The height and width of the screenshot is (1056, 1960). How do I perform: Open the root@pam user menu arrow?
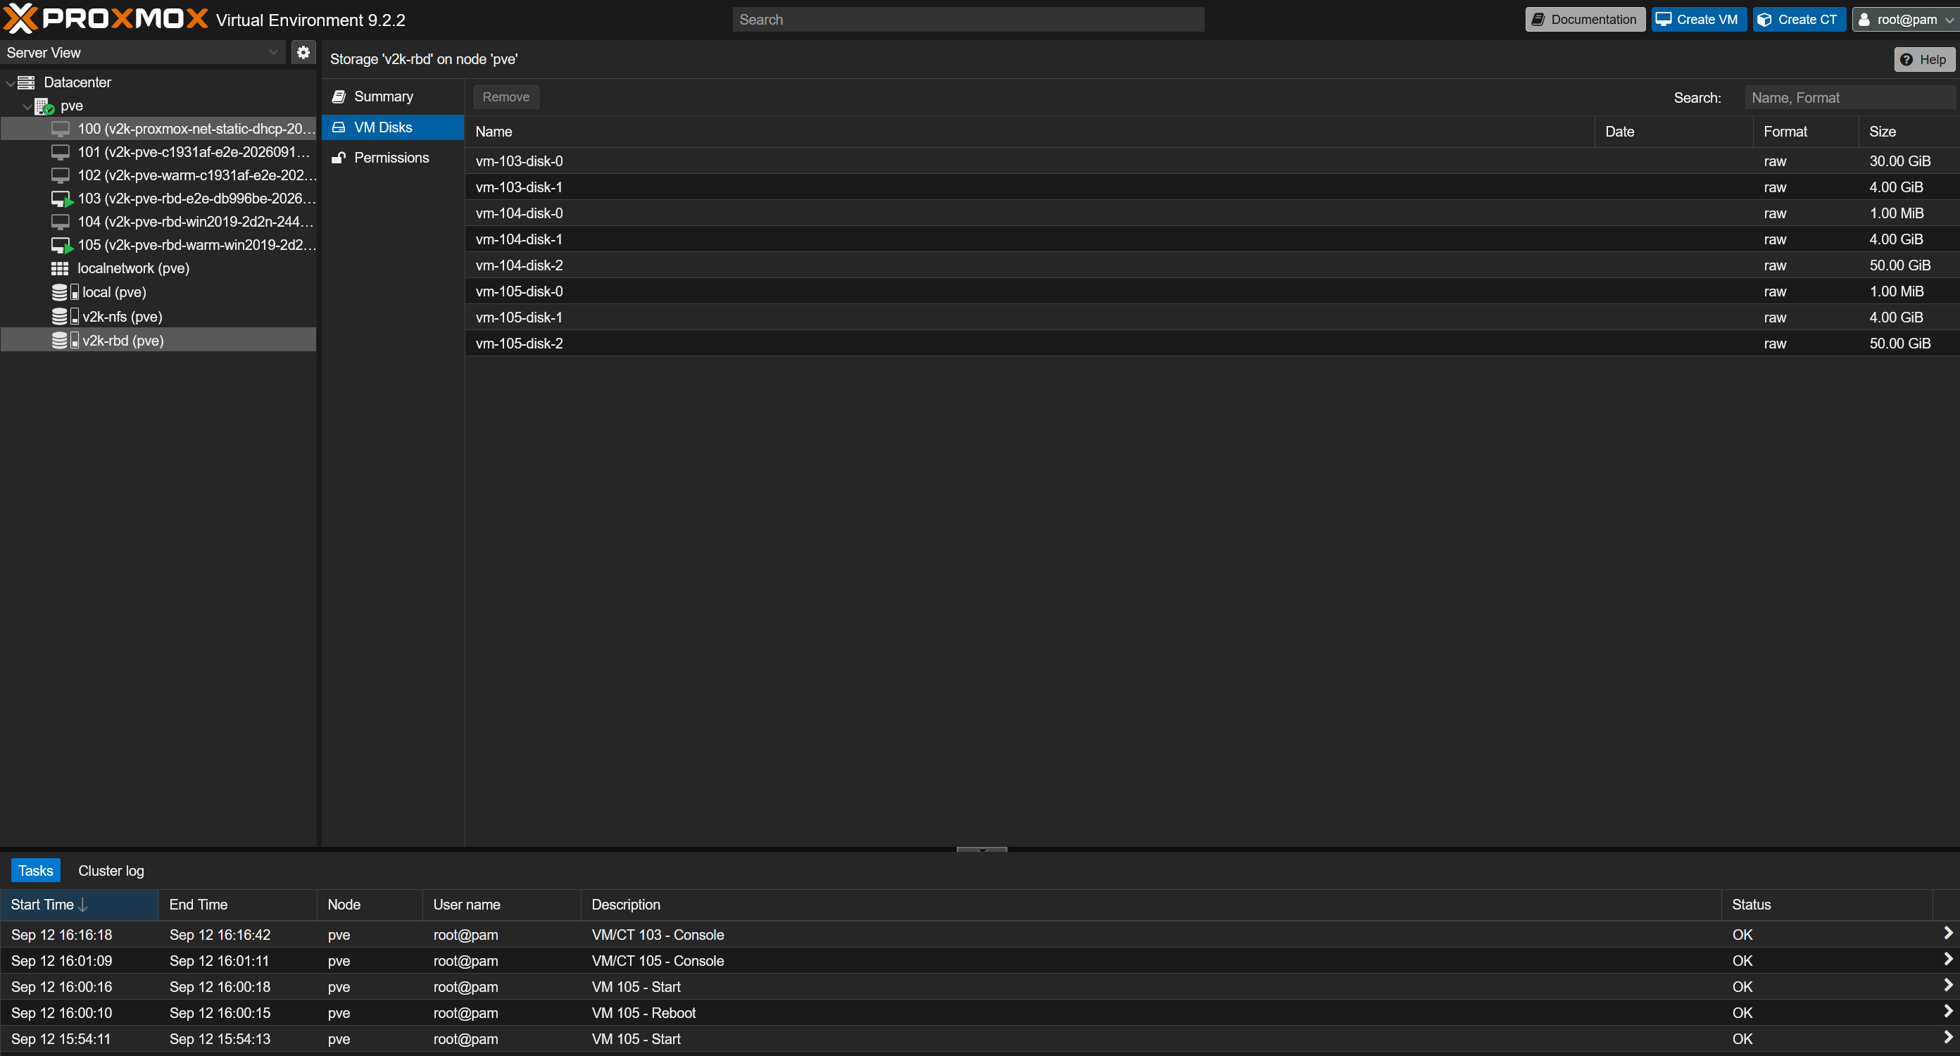(1949, 20)
